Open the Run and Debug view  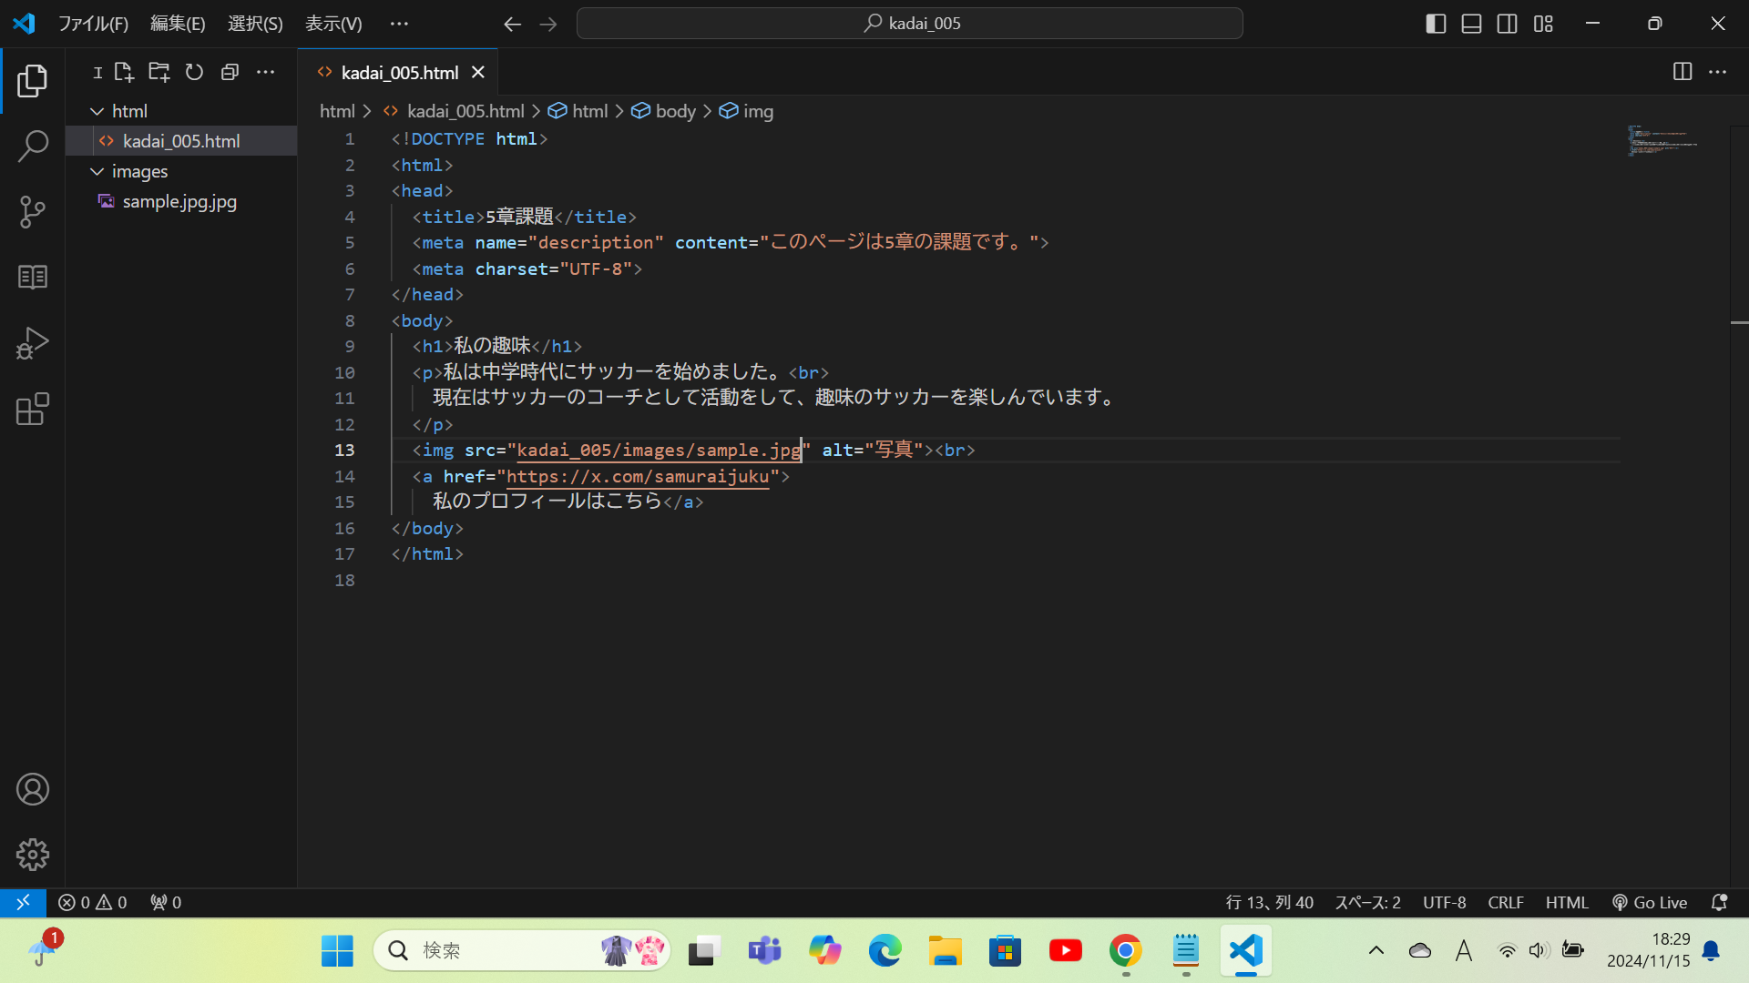coord(33,343)
